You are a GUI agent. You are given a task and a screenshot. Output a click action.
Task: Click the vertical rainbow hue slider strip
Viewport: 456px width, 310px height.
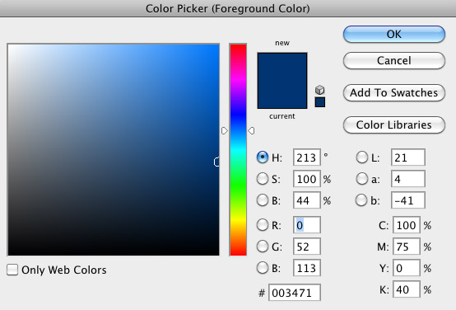(x=238, y=150)
